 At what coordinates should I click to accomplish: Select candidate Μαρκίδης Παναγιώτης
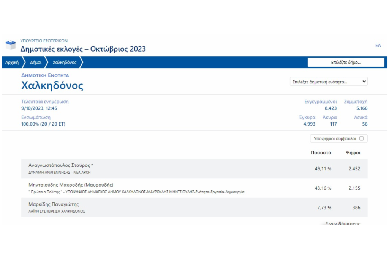tap(54, 204)
